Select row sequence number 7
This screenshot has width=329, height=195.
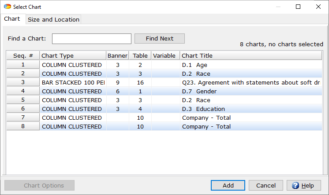(23, 118)
